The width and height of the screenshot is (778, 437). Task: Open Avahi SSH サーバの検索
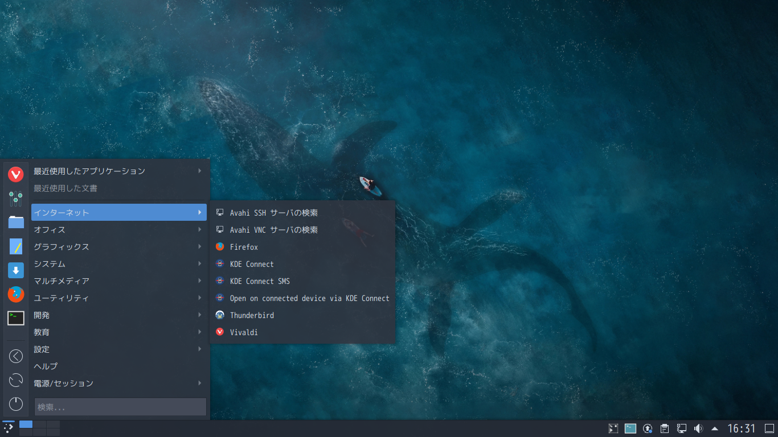(x=302, y=213)
